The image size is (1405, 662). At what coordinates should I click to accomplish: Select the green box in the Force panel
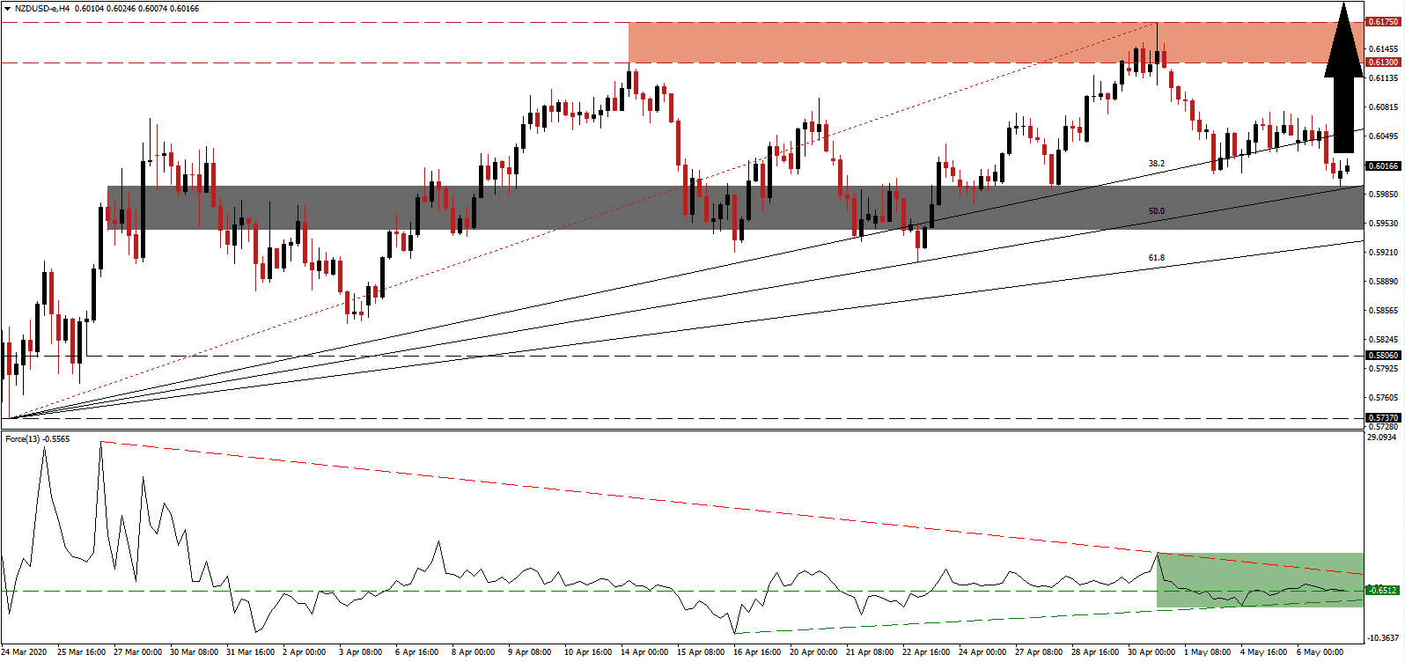(x=1259, y=579)
